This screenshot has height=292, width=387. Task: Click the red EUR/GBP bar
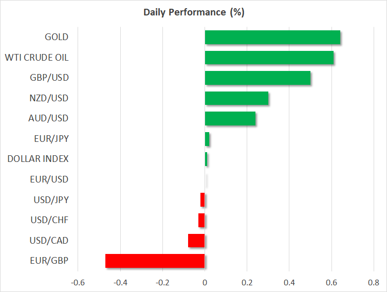pos(155,261)
